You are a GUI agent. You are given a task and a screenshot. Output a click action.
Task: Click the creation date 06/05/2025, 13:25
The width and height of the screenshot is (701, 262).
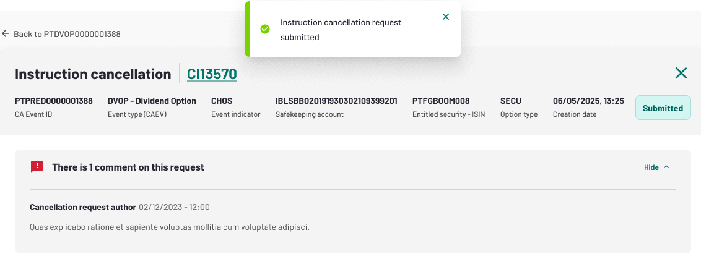pos(588,101)
